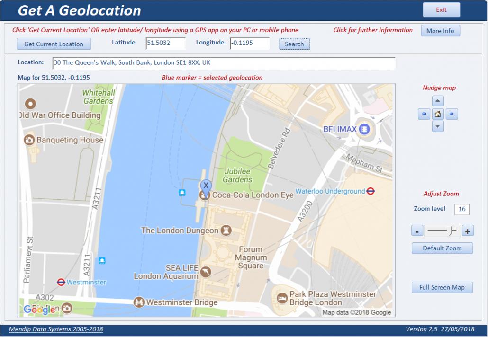
Task: Click the BFI IMAX cinema icon
Action: click(x=364, y=129)
